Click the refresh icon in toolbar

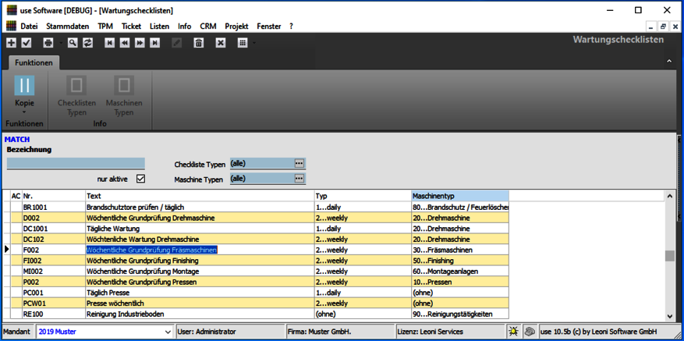[x=87, y=43]
